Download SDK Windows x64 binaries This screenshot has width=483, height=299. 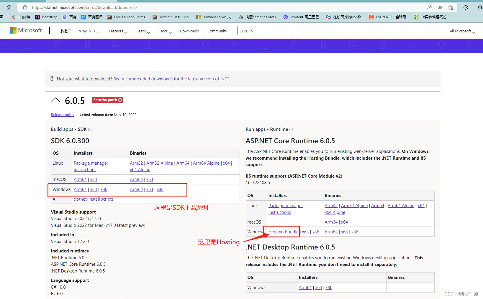tap(150, 189)
